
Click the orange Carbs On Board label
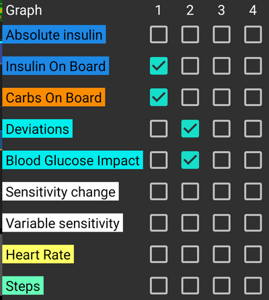coord(54,97)
